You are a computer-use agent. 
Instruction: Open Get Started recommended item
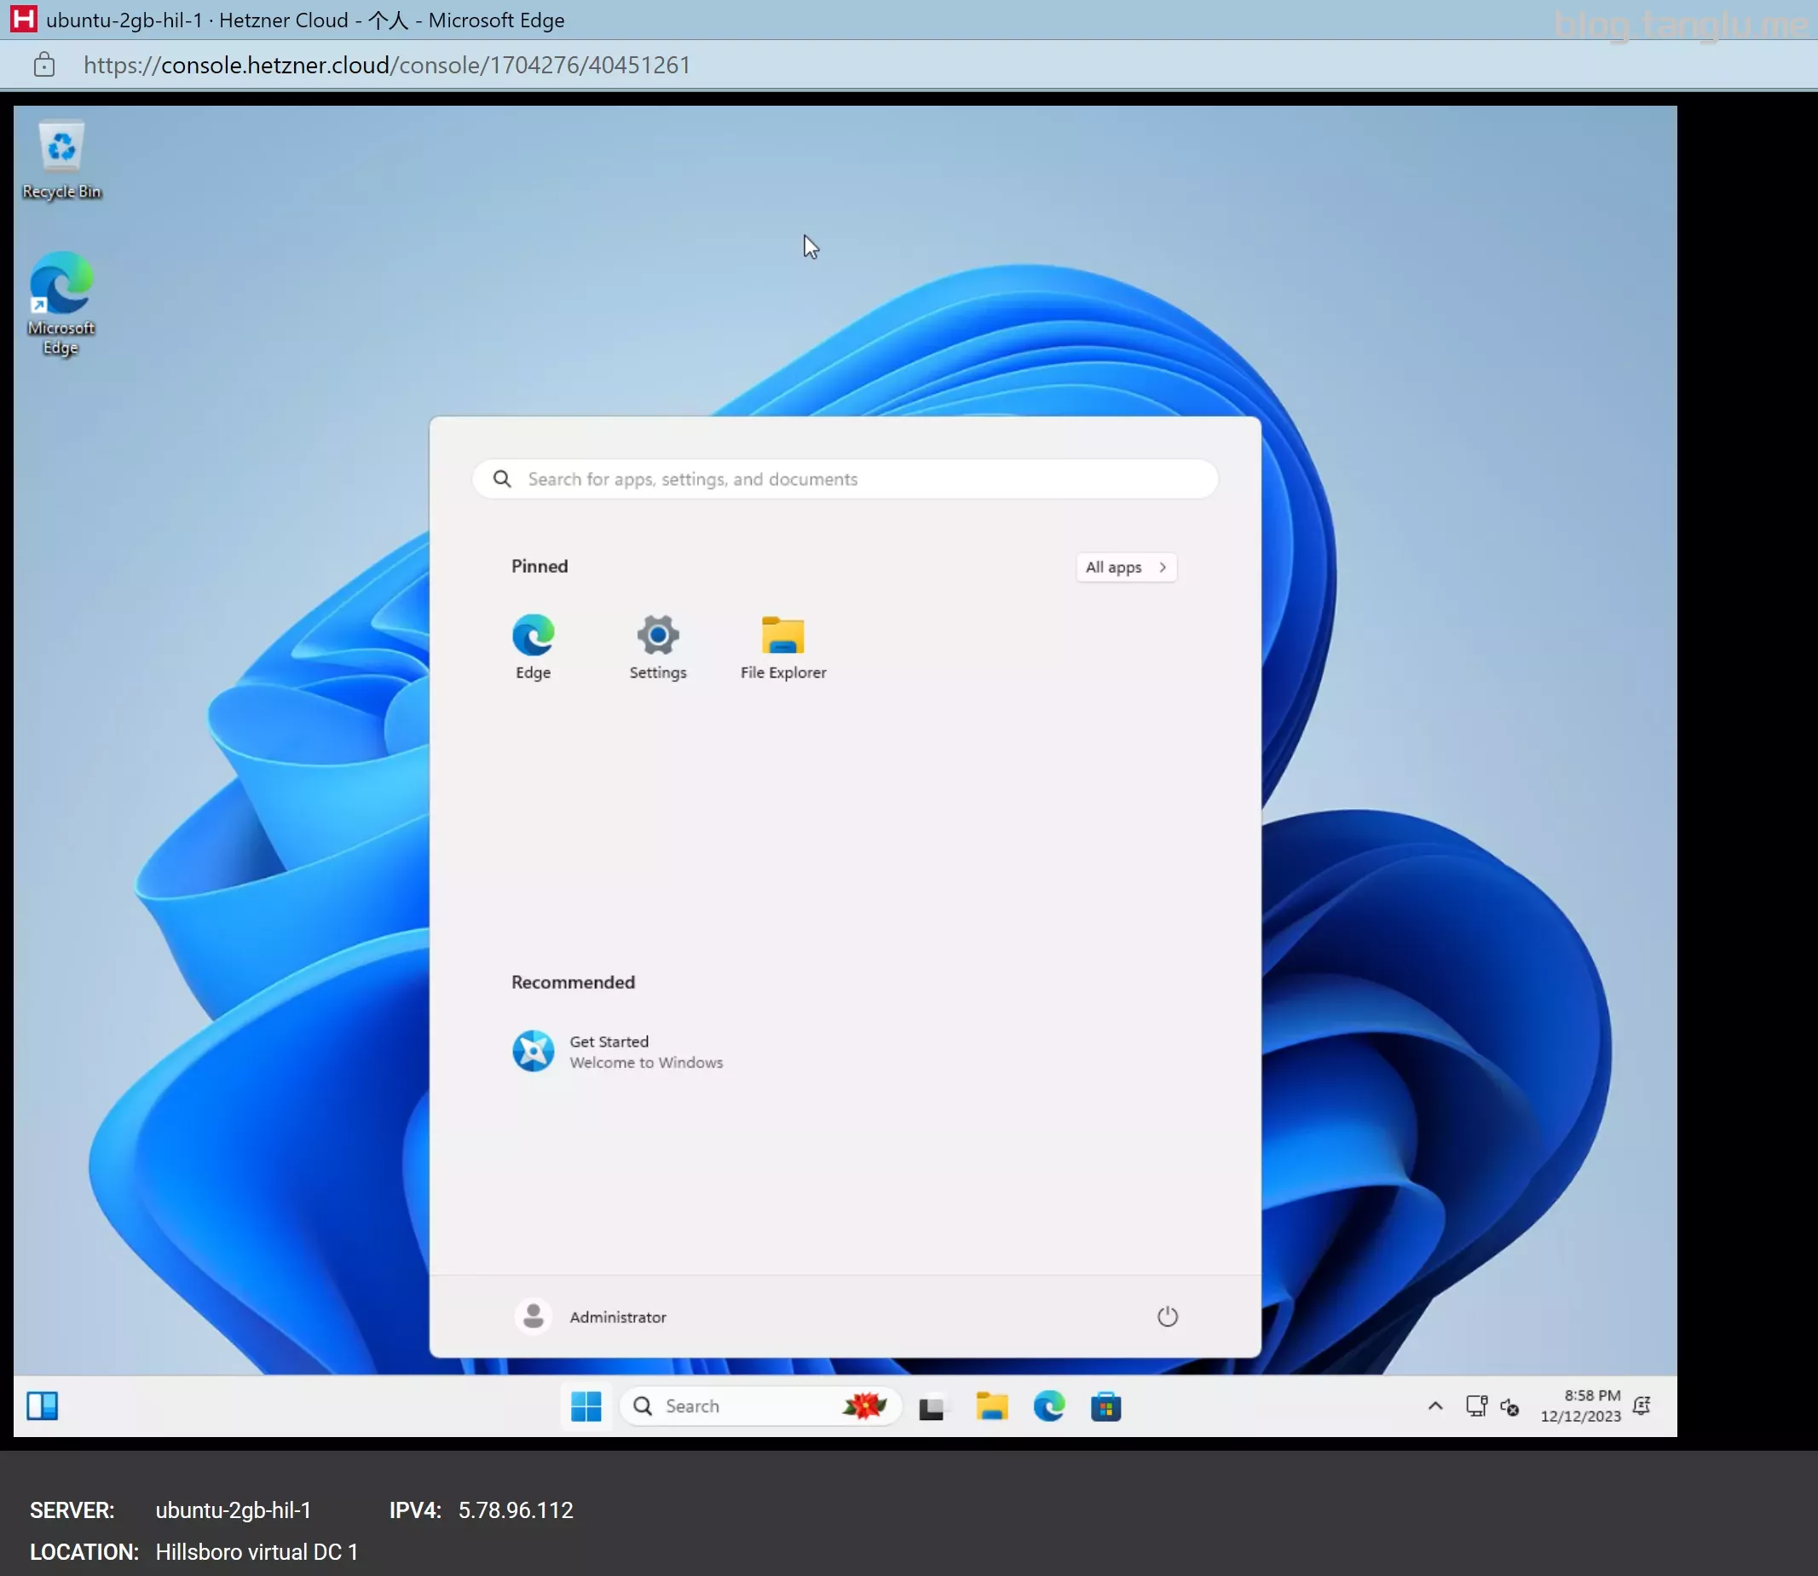pos(617,1052)
